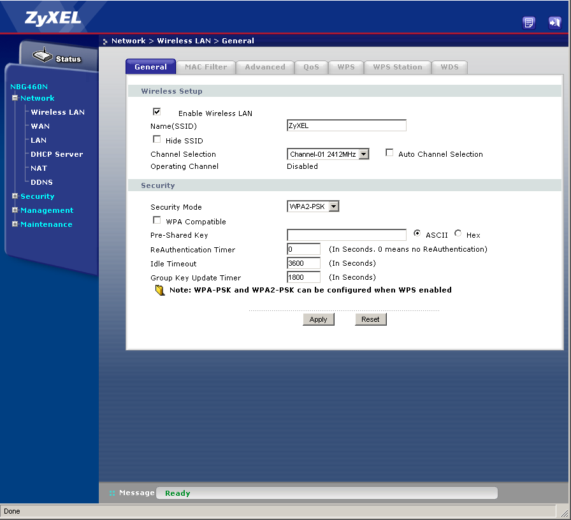Collapse the Network tree node
Viewport: 571px width, 520px height.
(15, 98)
